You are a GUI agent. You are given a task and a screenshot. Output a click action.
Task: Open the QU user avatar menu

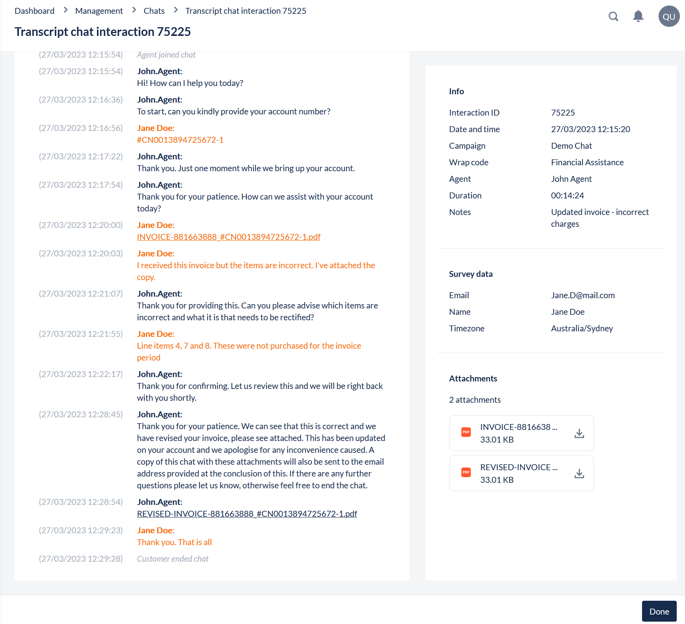669,17
